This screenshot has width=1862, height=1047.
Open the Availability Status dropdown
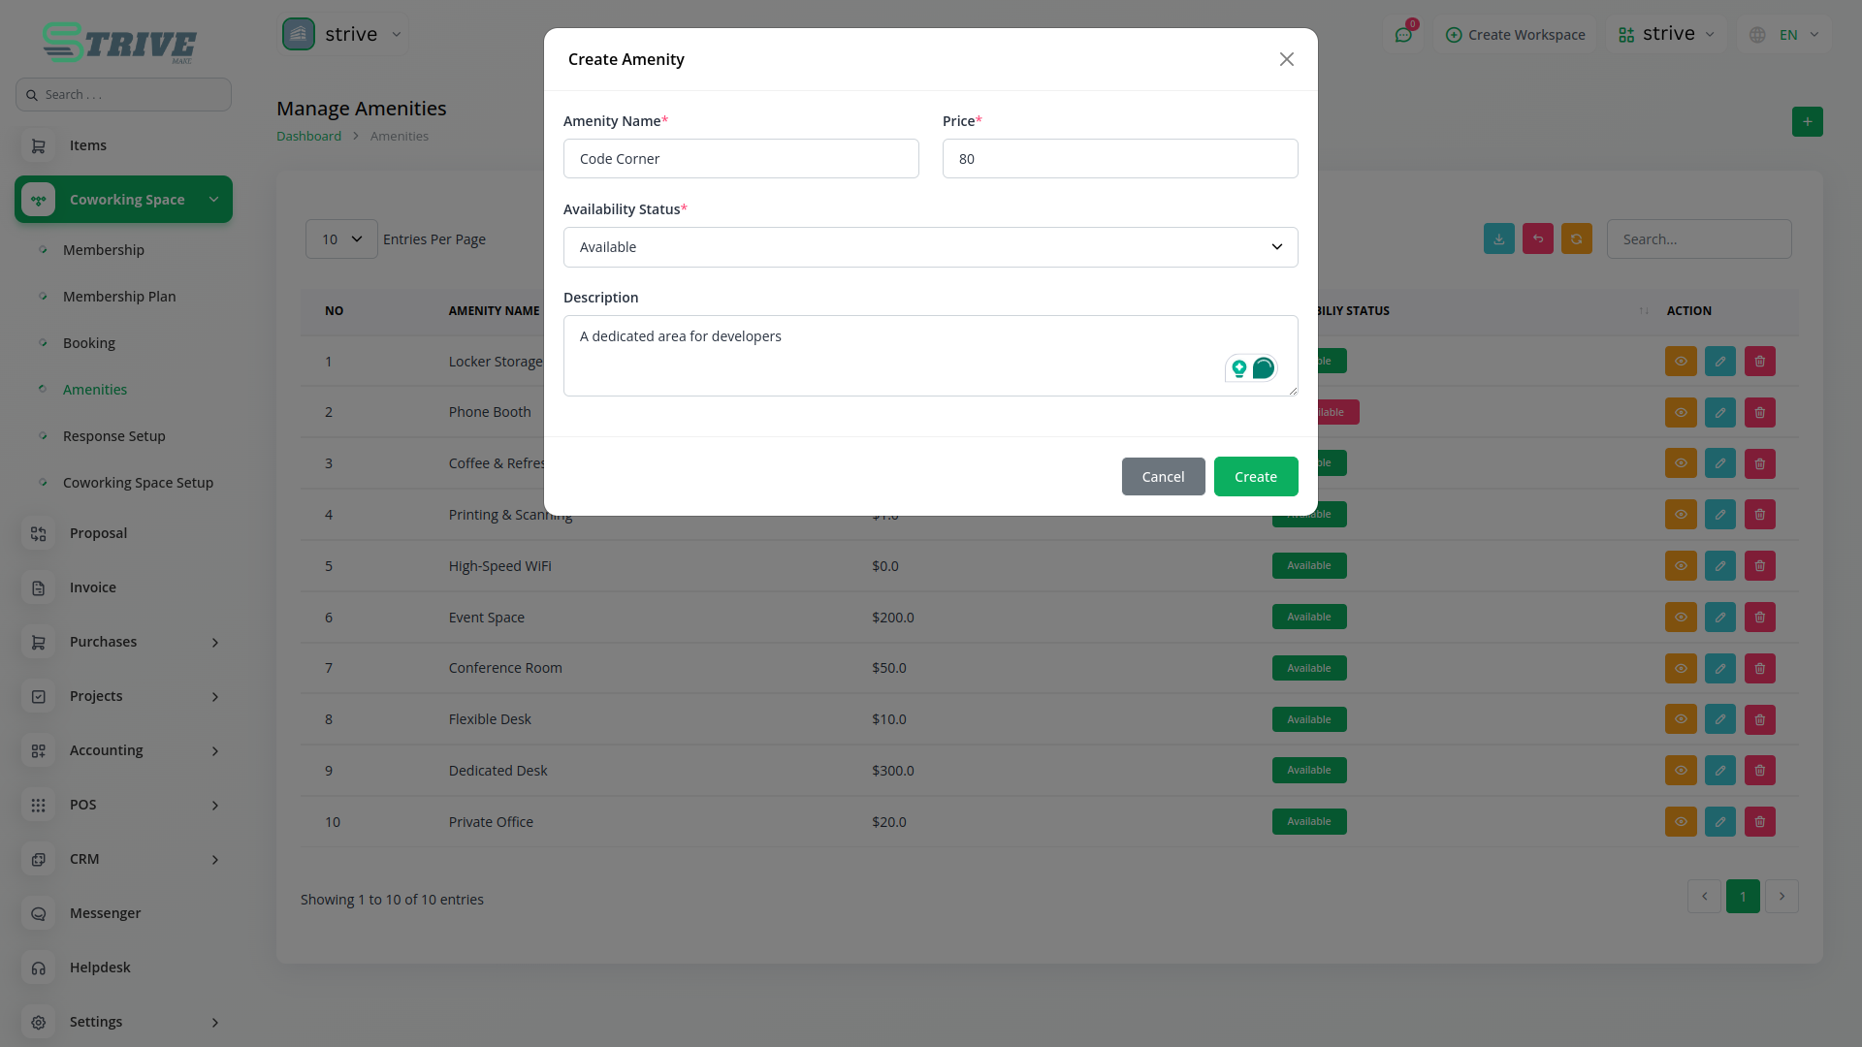tap(930, 247)
